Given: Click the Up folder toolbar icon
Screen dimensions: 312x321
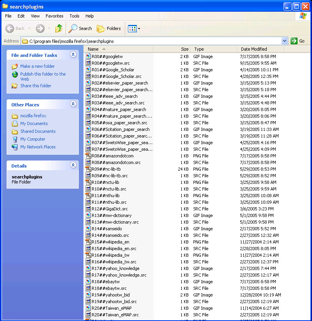Looking at the screenshot, I should click(59, 28).
